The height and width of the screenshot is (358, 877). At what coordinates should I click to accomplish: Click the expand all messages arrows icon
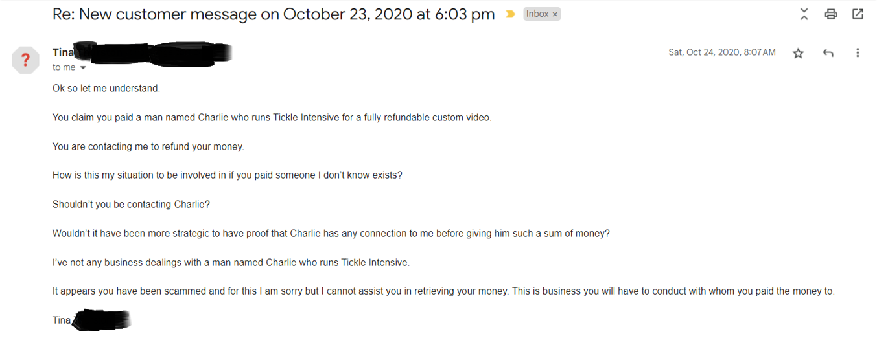pos(804,14)
